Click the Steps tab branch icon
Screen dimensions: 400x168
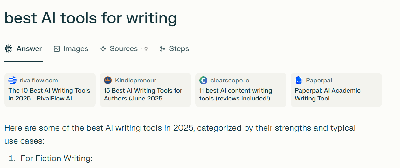pyautogui.click(x=162, y=49)
